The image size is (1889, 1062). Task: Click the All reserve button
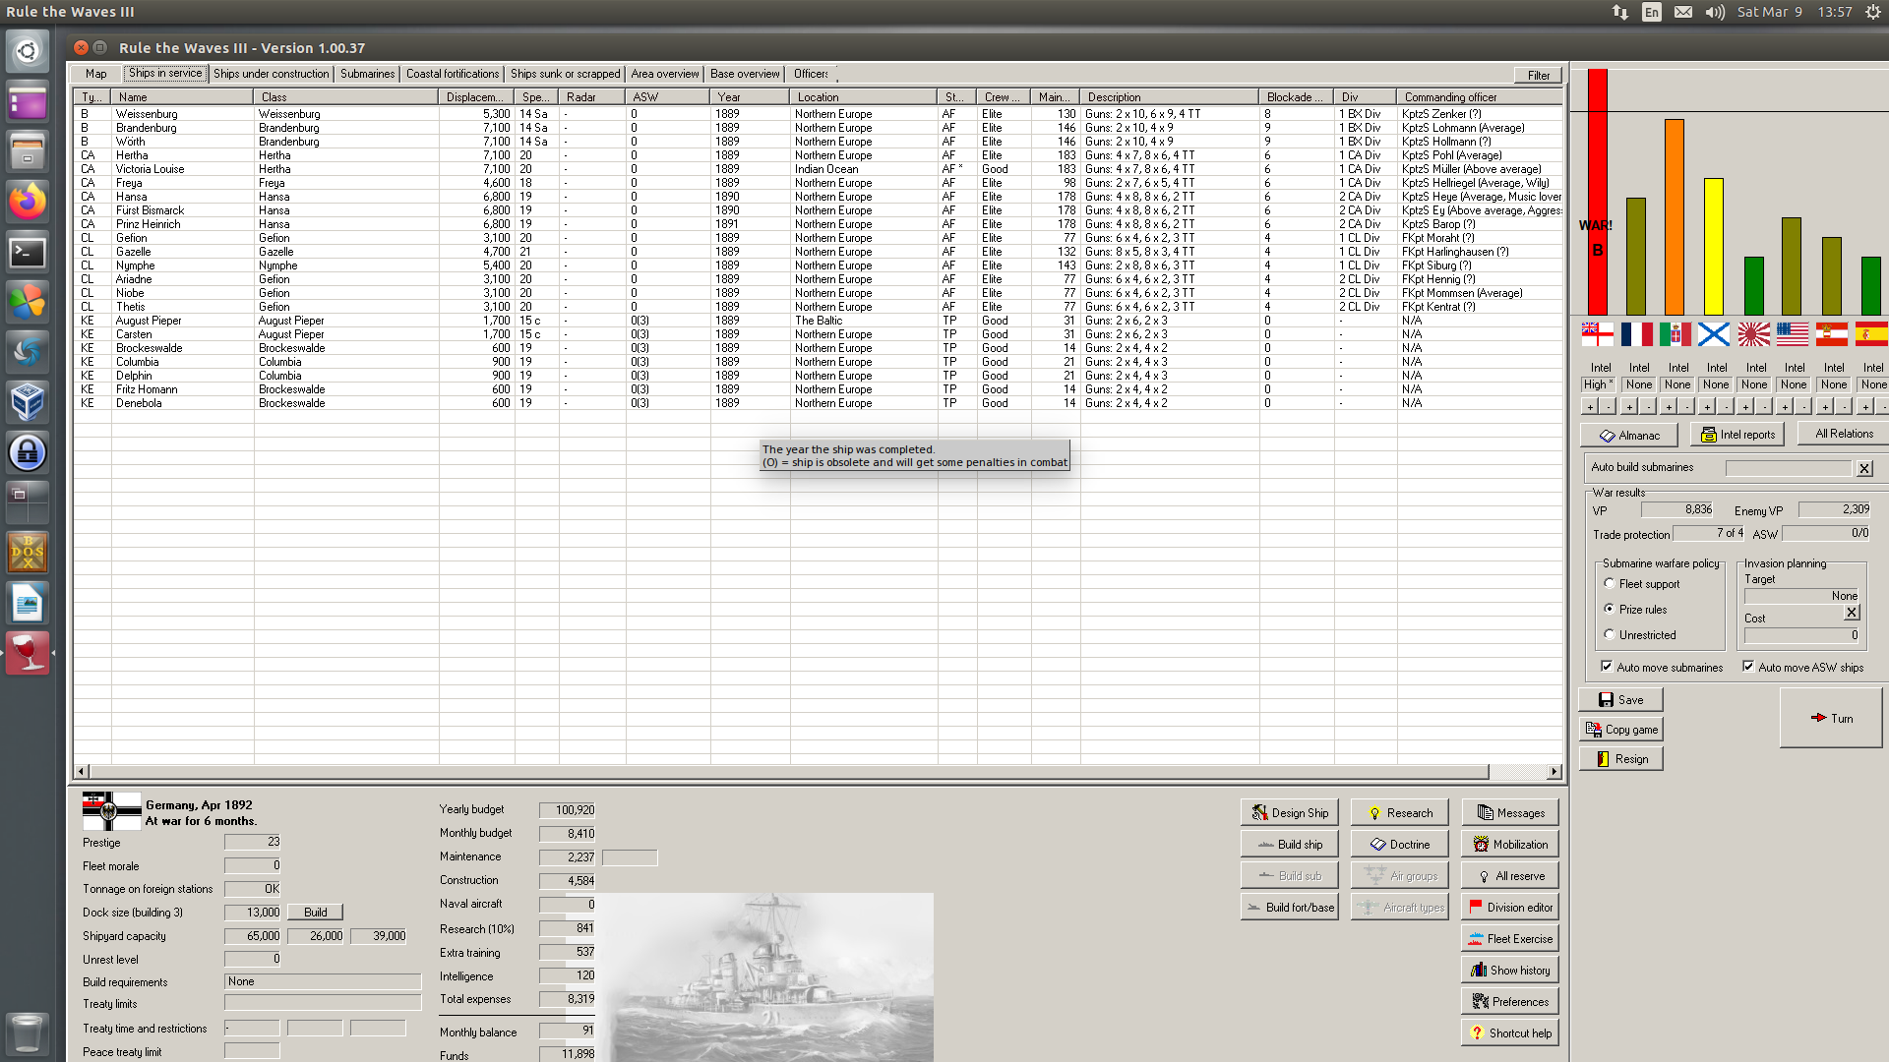coord(1510,876)
